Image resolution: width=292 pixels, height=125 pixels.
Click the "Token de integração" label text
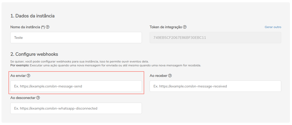coord(166,27)
